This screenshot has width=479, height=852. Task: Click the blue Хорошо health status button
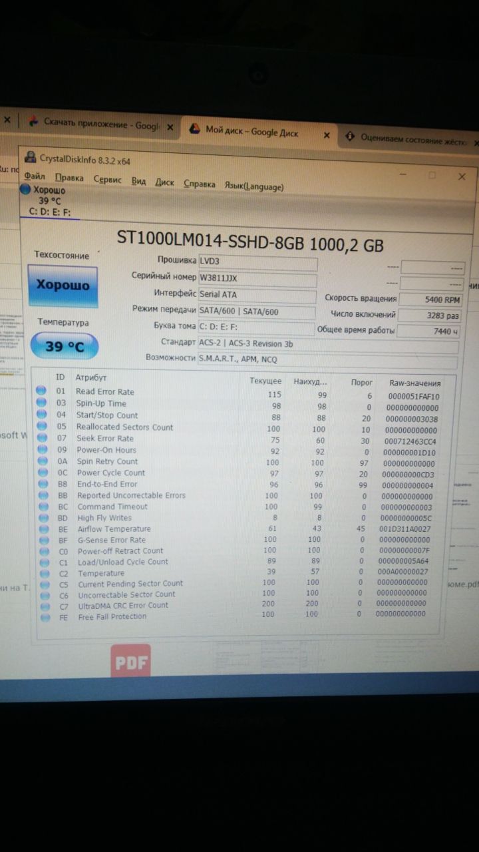[x=63, y=286]
